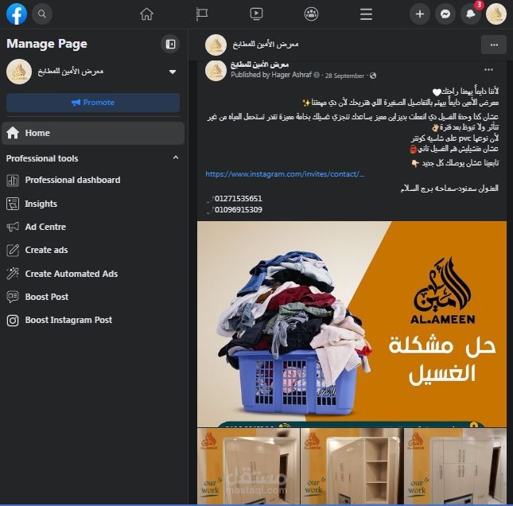Click the Promote button
This screenshot has height=506, width=513.
tap(93, 103)
